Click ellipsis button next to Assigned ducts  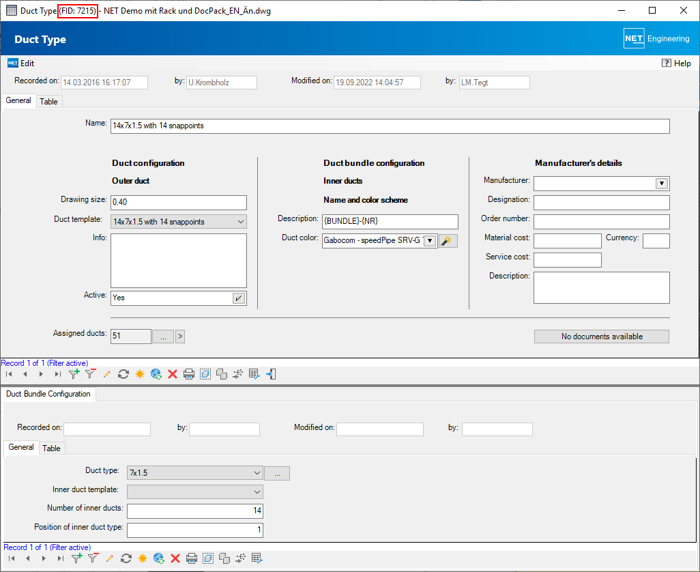click(x=163, y=337)
